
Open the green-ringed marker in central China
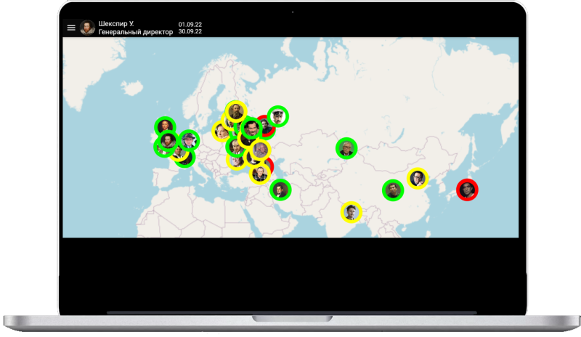click(x=393, y=190)
